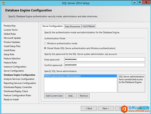This screenshot has height=114, width=151.
Task: Click Distributed Replay Client step in sidebar
Action: click(16, 91)
